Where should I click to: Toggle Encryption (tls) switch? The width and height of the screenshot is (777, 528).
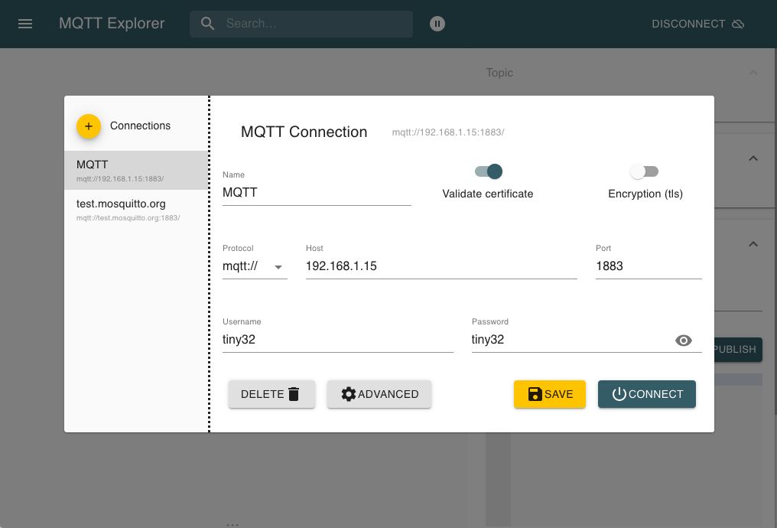pos(644,171)
